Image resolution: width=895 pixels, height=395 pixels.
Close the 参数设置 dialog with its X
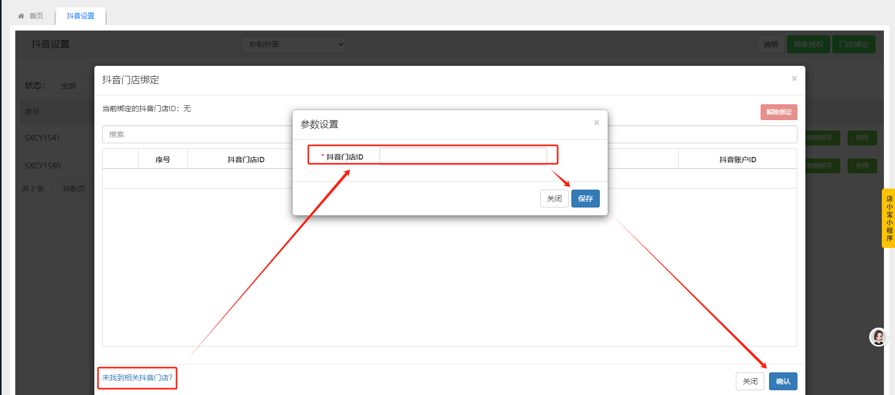coord(597,123)
